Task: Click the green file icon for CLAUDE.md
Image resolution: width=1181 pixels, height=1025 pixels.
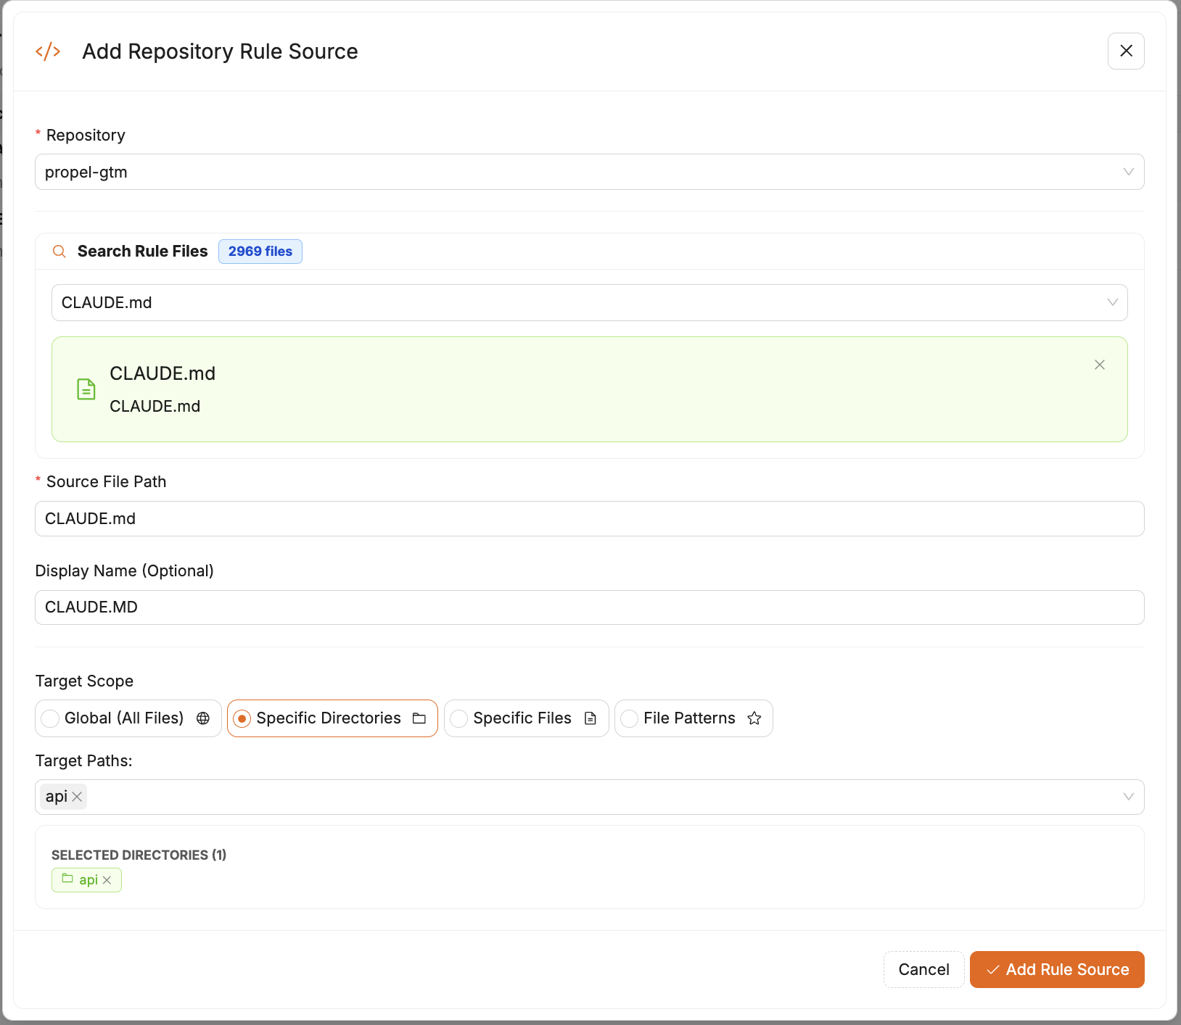Action: click(x=86, y=389)
